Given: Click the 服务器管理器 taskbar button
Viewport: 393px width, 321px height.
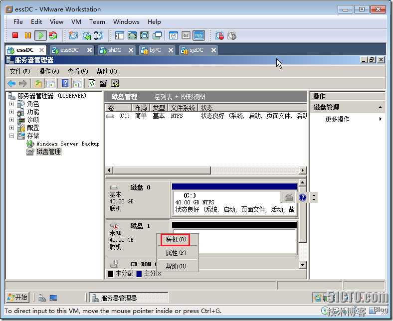Looking at the screenshot, I should (x=129, y=298).
